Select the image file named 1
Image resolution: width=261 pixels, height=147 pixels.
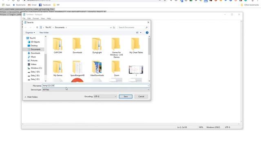point(136,71)
